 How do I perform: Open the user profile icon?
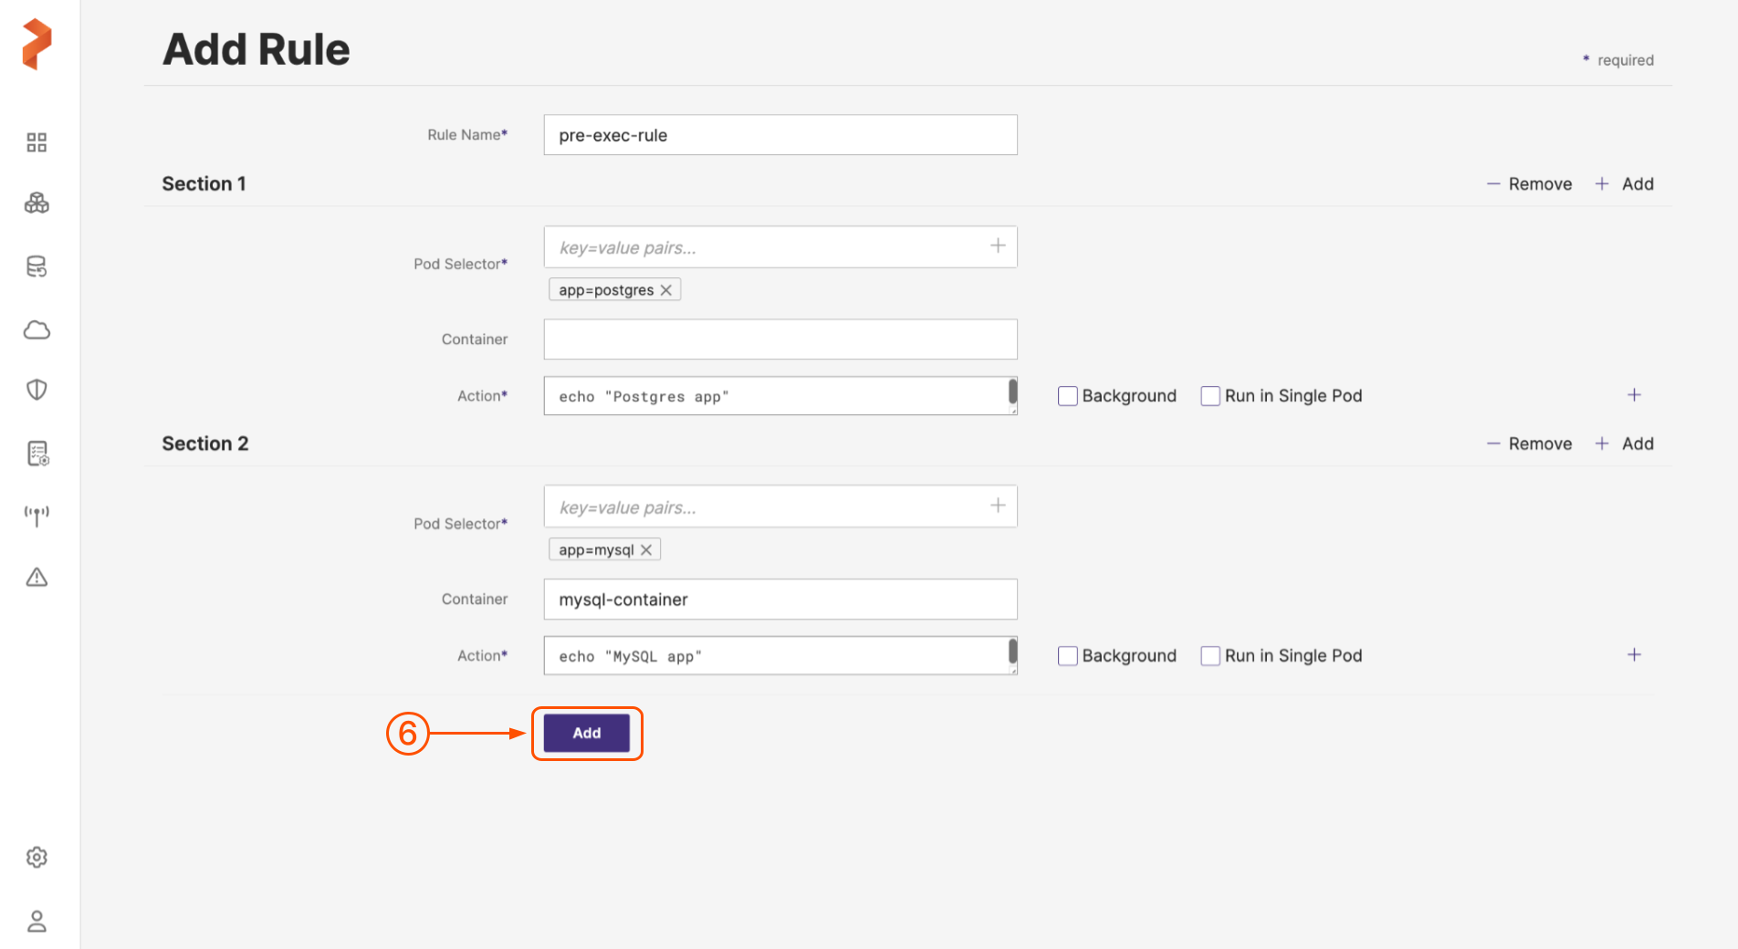pyautogui.click(x=37, y=922)
